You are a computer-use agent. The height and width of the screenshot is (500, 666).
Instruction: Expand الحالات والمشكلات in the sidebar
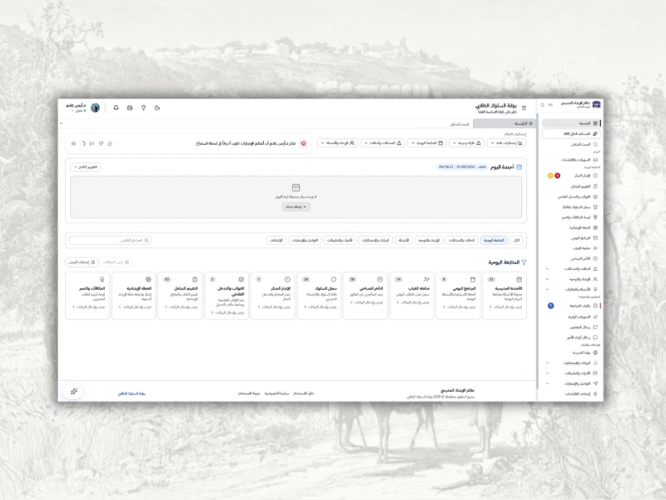coord(571,269)
